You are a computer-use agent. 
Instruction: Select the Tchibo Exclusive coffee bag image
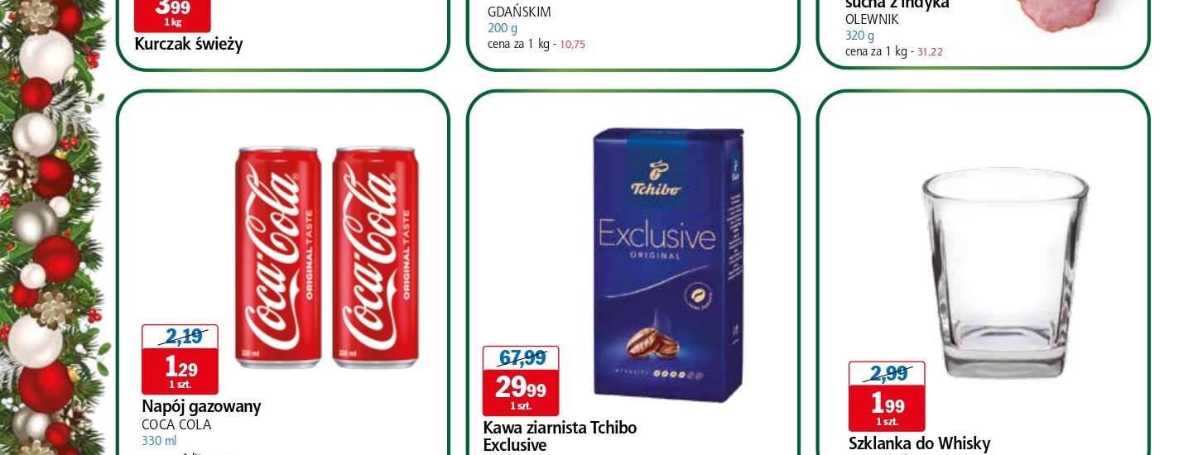tap(667, 265)
